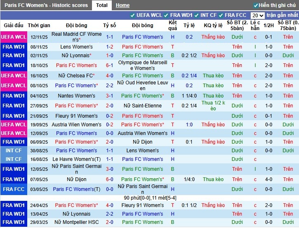
Task: Switch to the Home tab
Action: pos(122,5)
